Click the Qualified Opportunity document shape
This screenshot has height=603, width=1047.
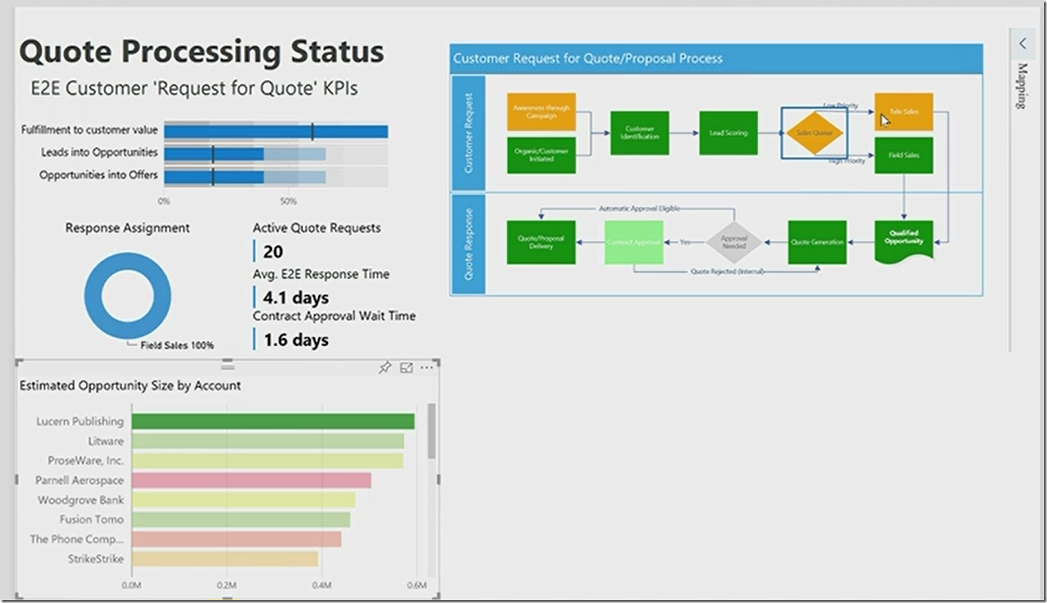point(904,241)
